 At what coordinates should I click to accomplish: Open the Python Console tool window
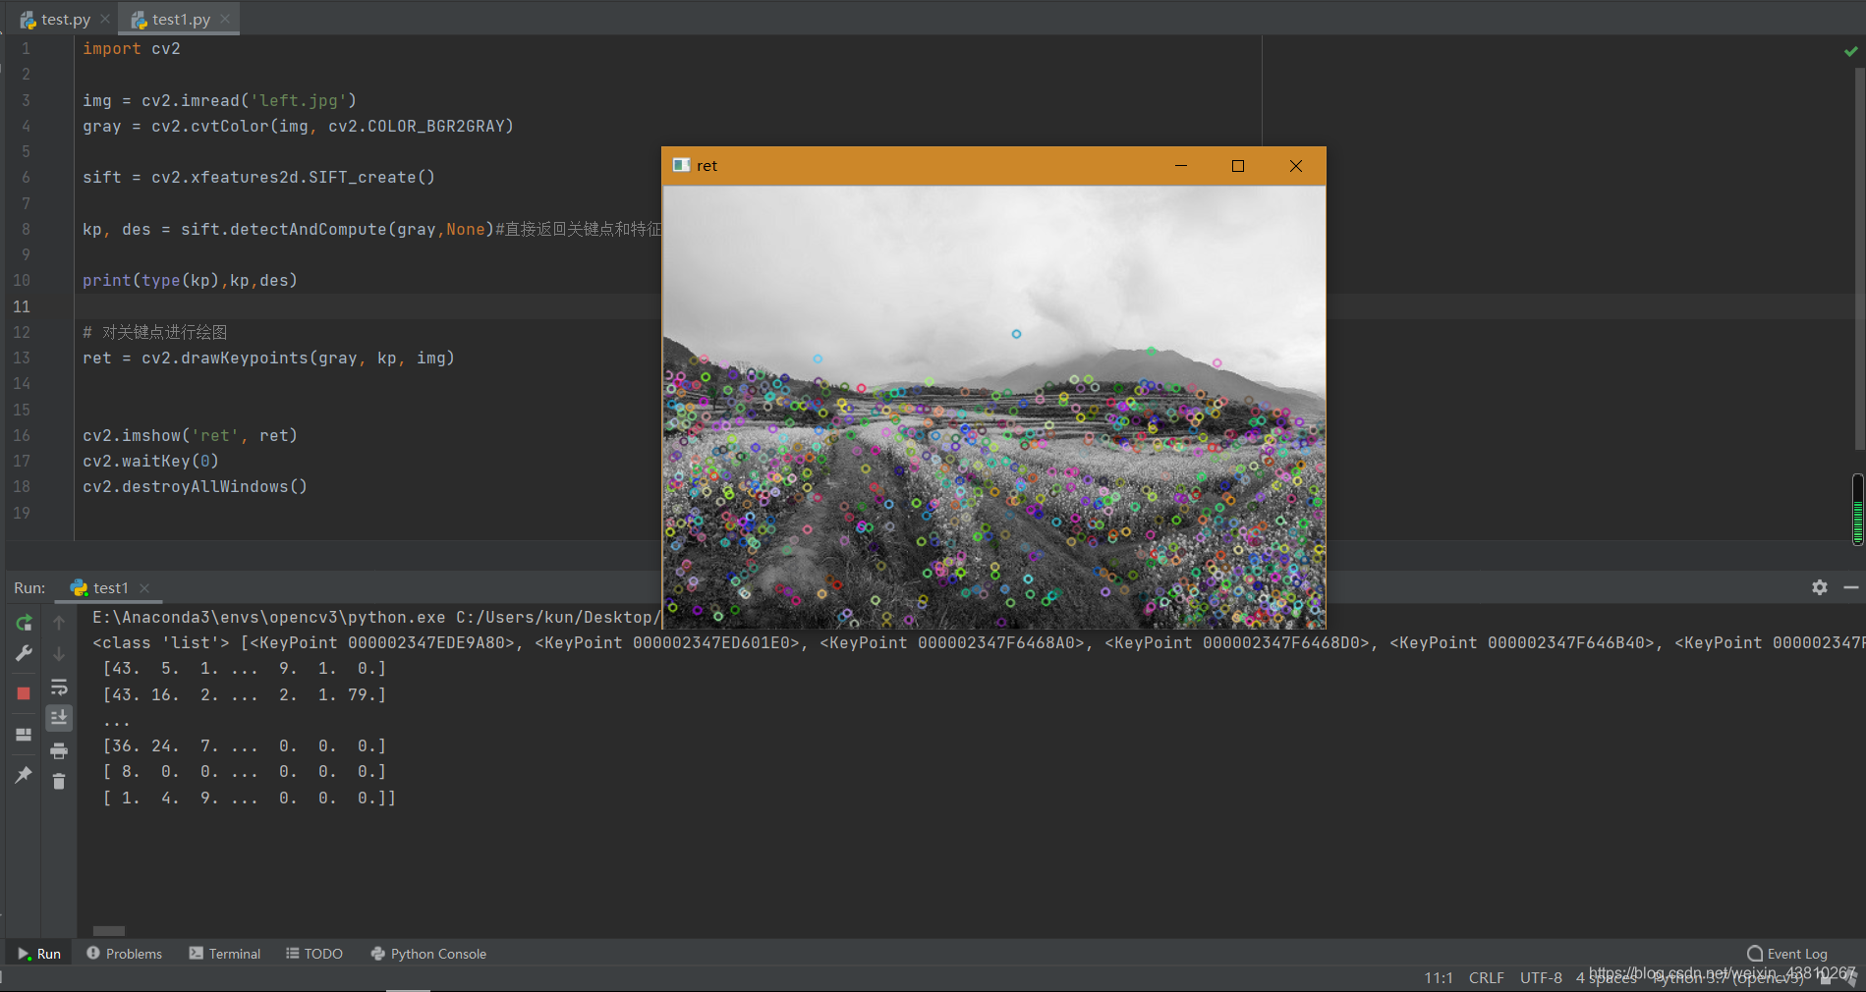428,954
